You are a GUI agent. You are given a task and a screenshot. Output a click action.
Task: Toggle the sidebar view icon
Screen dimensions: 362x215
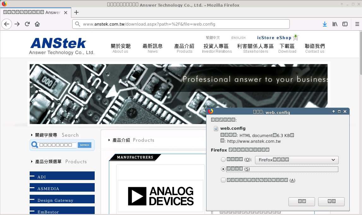coord(345,24)
